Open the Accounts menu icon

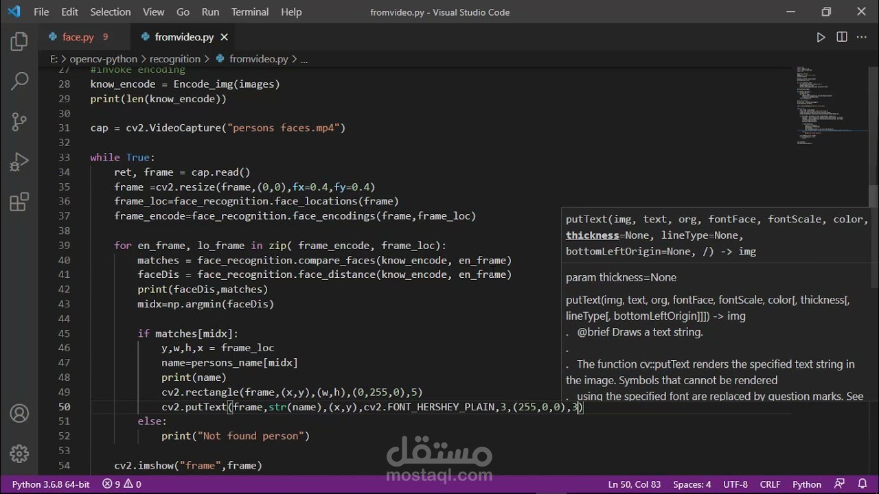click(x=19, y=414)
